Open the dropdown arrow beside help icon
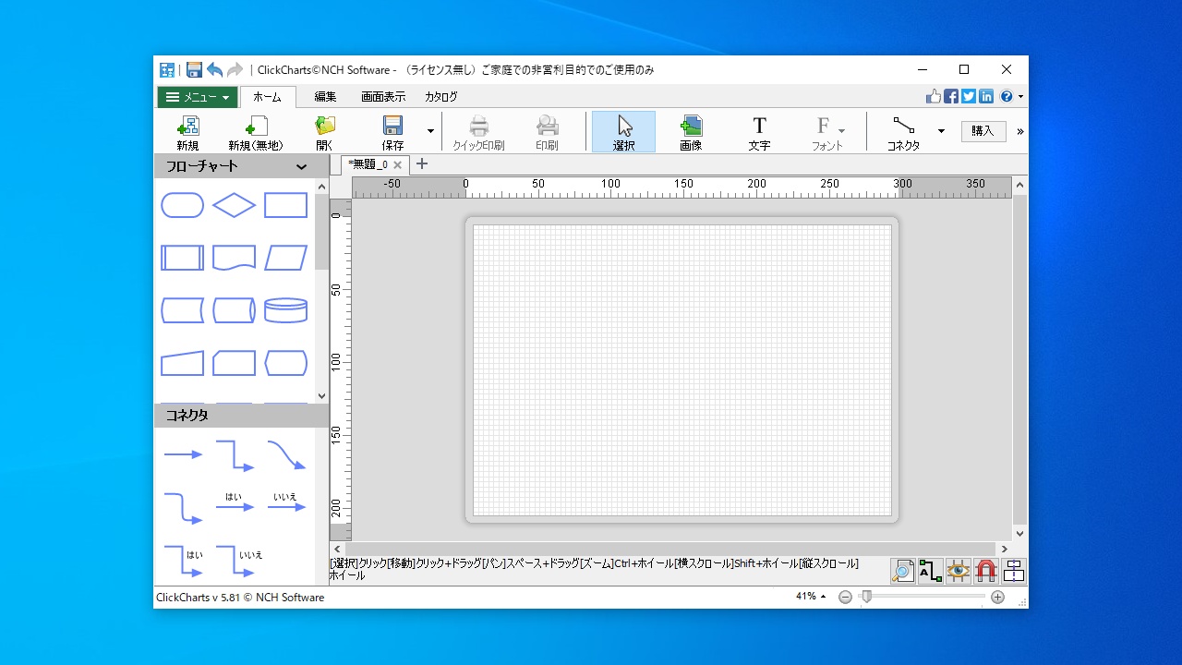 point(1020,96)
